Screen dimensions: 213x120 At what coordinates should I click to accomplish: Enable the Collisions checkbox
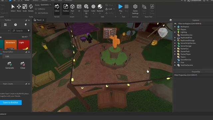[x=36, y=9]
